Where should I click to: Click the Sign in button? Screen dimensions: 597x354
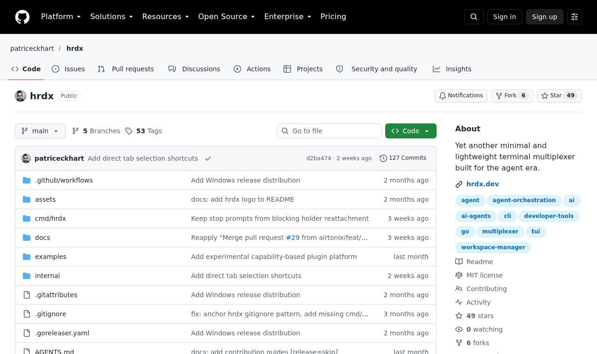coord(505,17)
